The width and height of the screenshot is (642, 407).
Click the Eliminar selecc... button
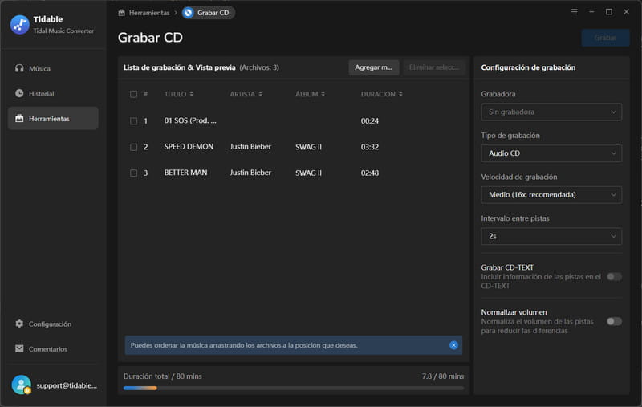[x=433, y=67]
